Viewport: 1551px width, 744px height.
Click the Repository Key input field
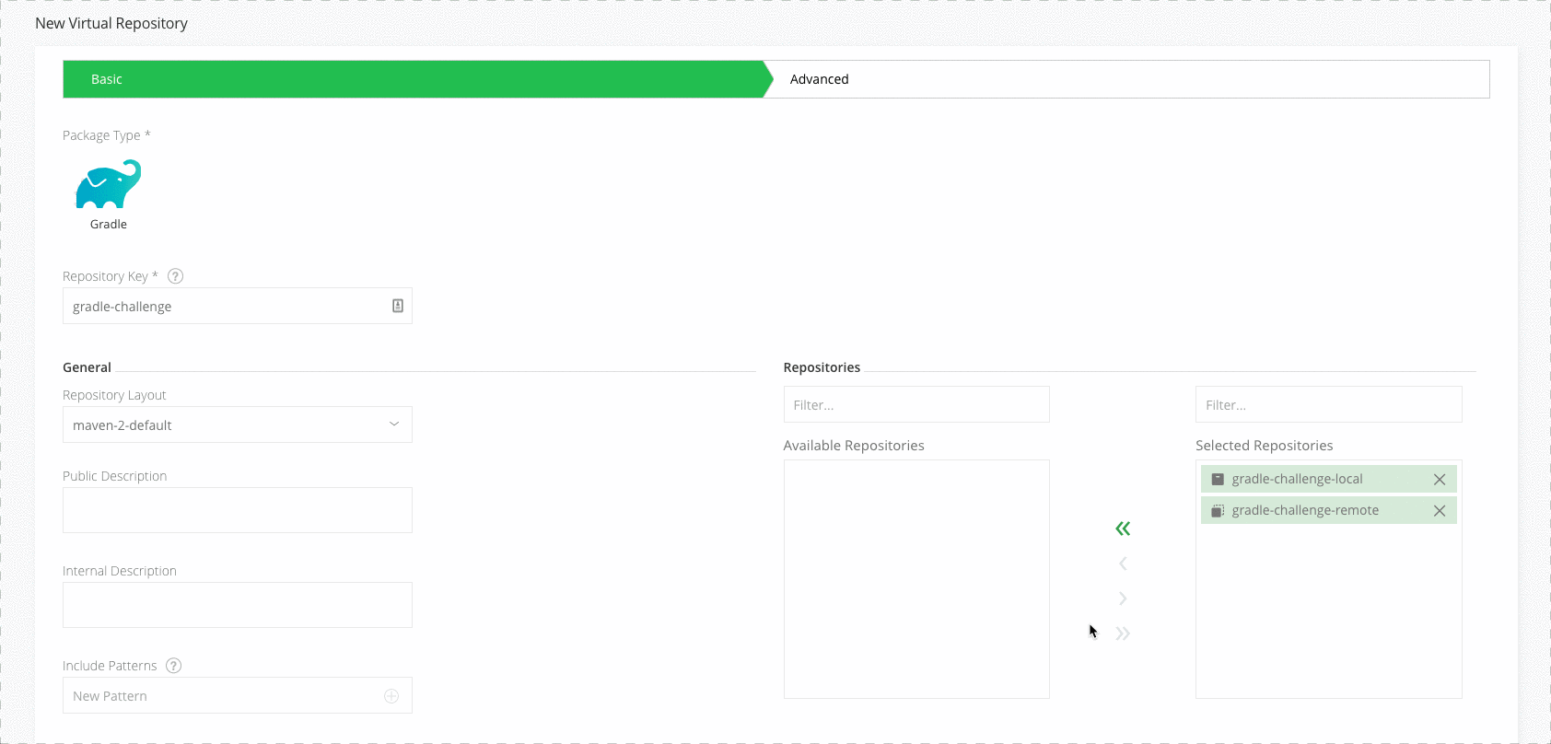[226, 306]
